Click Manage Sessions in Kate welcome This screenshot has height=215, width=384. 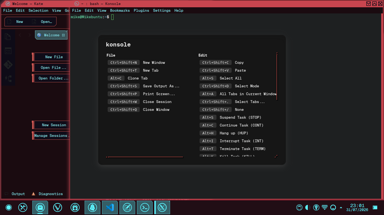52,135
